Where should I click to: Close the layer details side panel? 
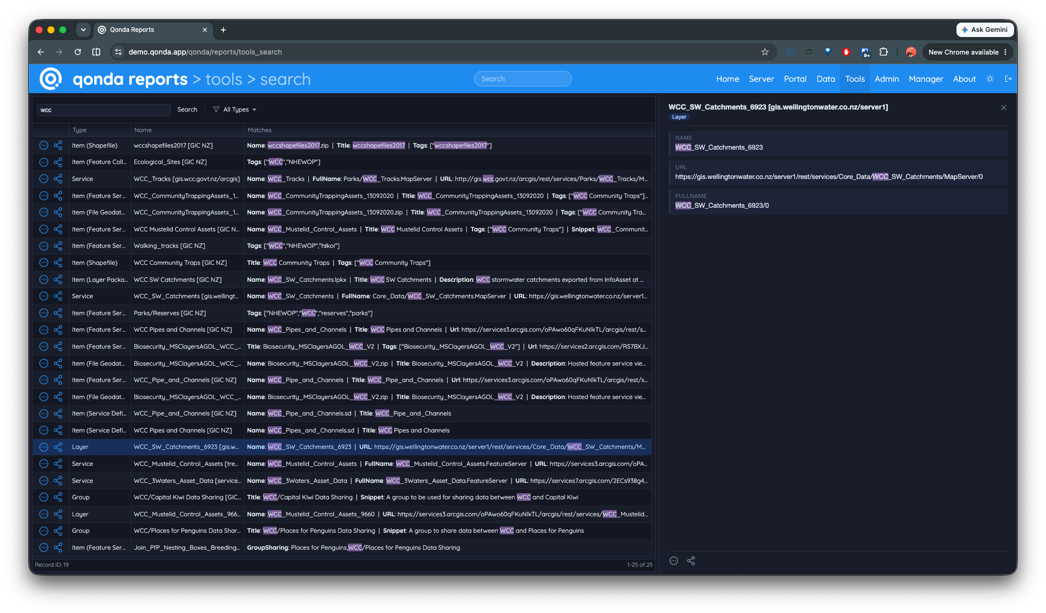click(1003, 107)
